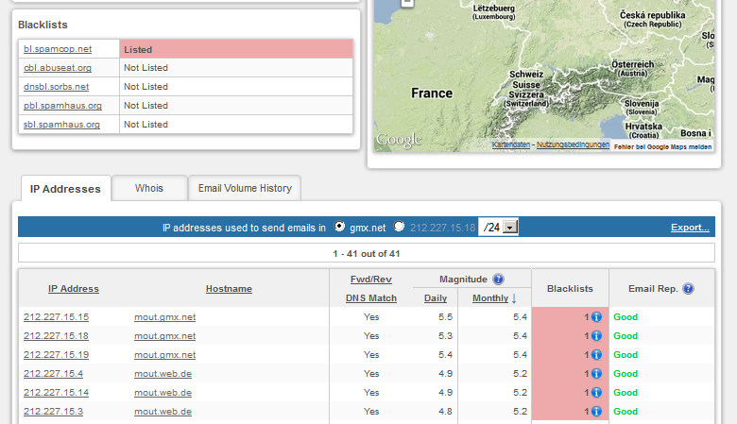This screenshot has height=424, width=737.
Task: Open IP address 212.227.15.4 link
Action: coord(53,373)
